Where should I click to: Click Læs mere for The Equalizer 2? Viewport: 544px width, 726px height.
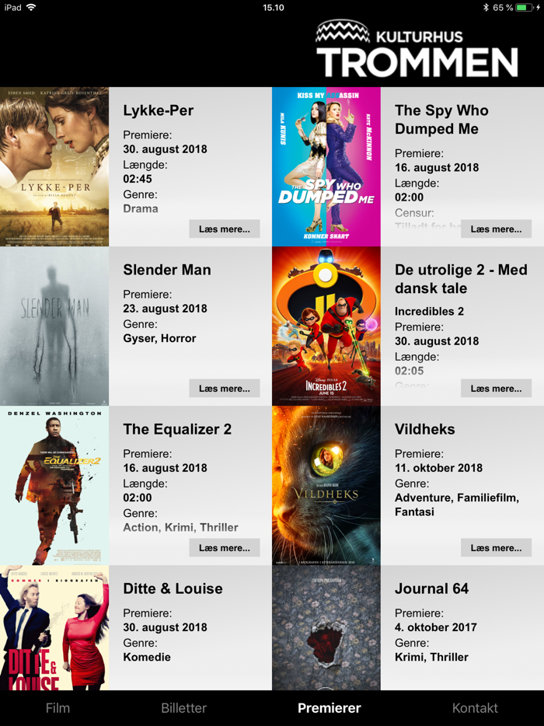click(x=225, y=548)
